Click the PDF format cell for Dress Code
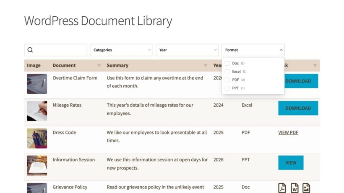The height and width of the screenshot is (193, 344). pyautogui.click(x=246, y=132)
